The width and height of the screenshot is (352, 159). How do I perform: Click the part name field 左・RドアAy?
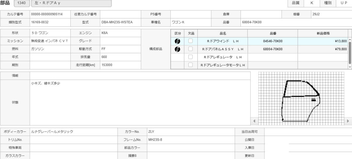(x=71, y=3)
